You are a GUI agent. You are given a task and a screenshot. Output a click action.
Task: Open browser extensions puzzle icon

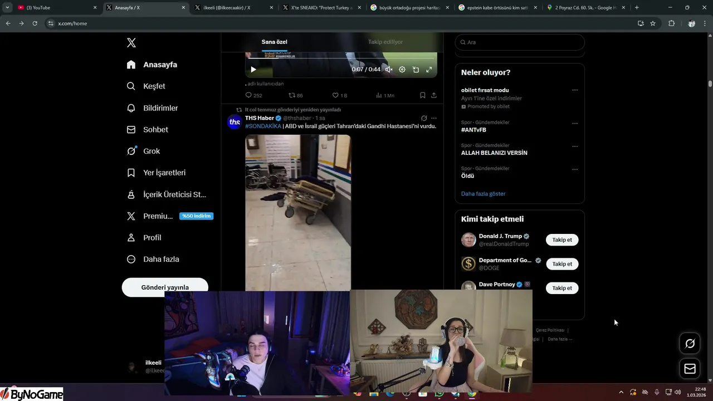(x=671, y=23)
